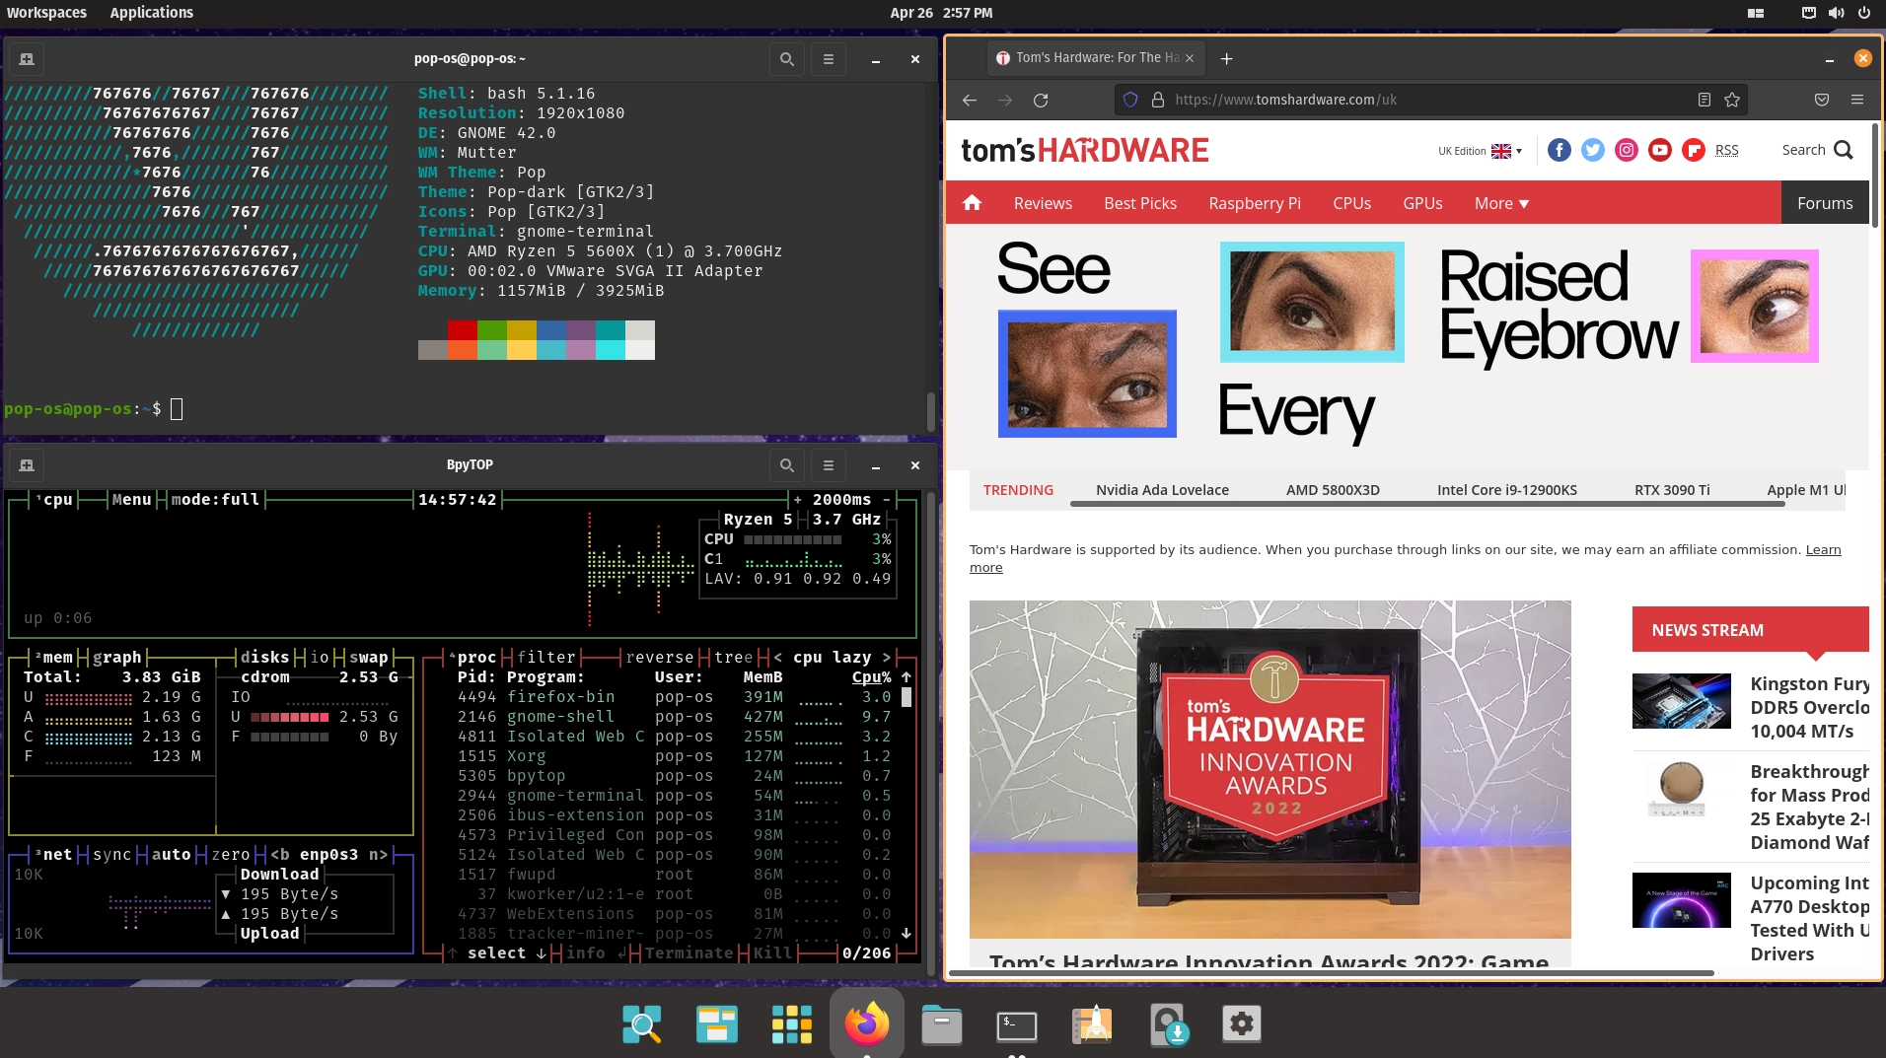Toggle io mode in bpytop disks
This screenshot has height=1058, width=1886.
pyautogui.click(x=320, y=658)
